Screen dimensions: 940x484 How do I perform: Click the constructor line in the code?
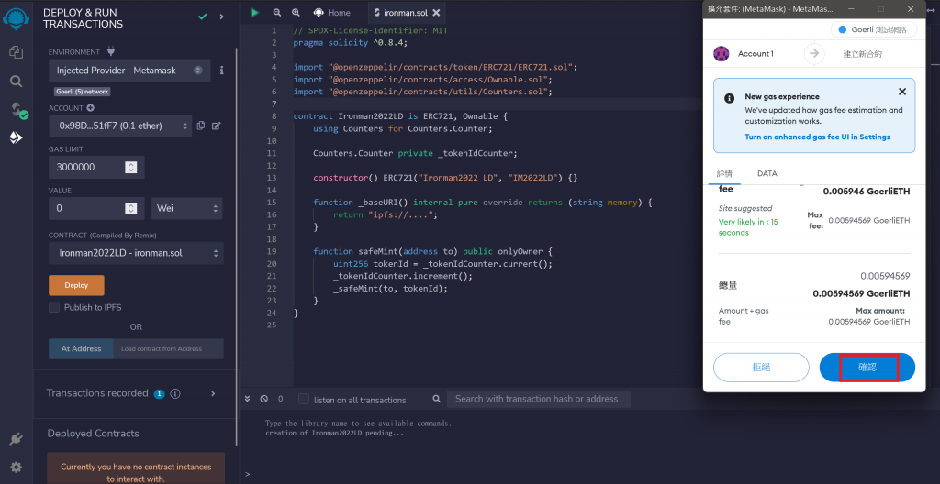445,178
